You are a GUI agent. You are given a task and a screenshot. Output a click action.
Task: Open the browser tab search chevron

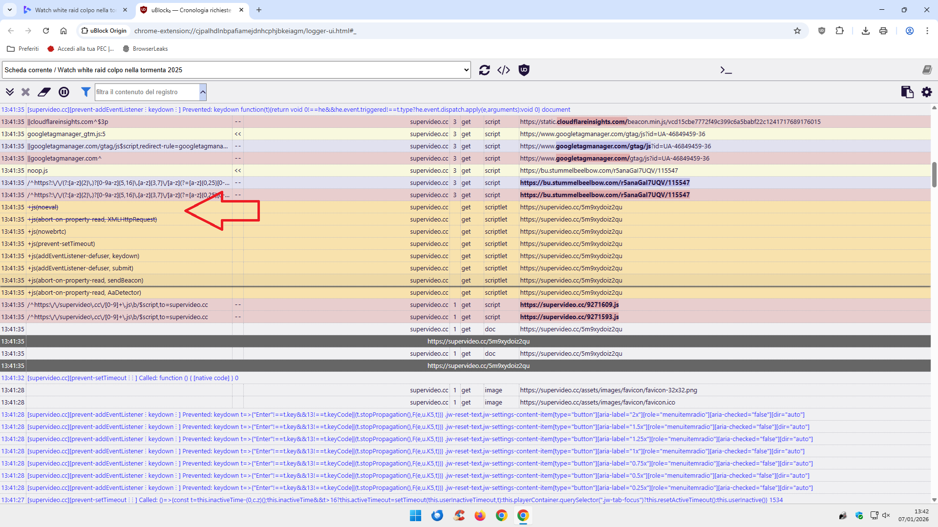(10, 10)
